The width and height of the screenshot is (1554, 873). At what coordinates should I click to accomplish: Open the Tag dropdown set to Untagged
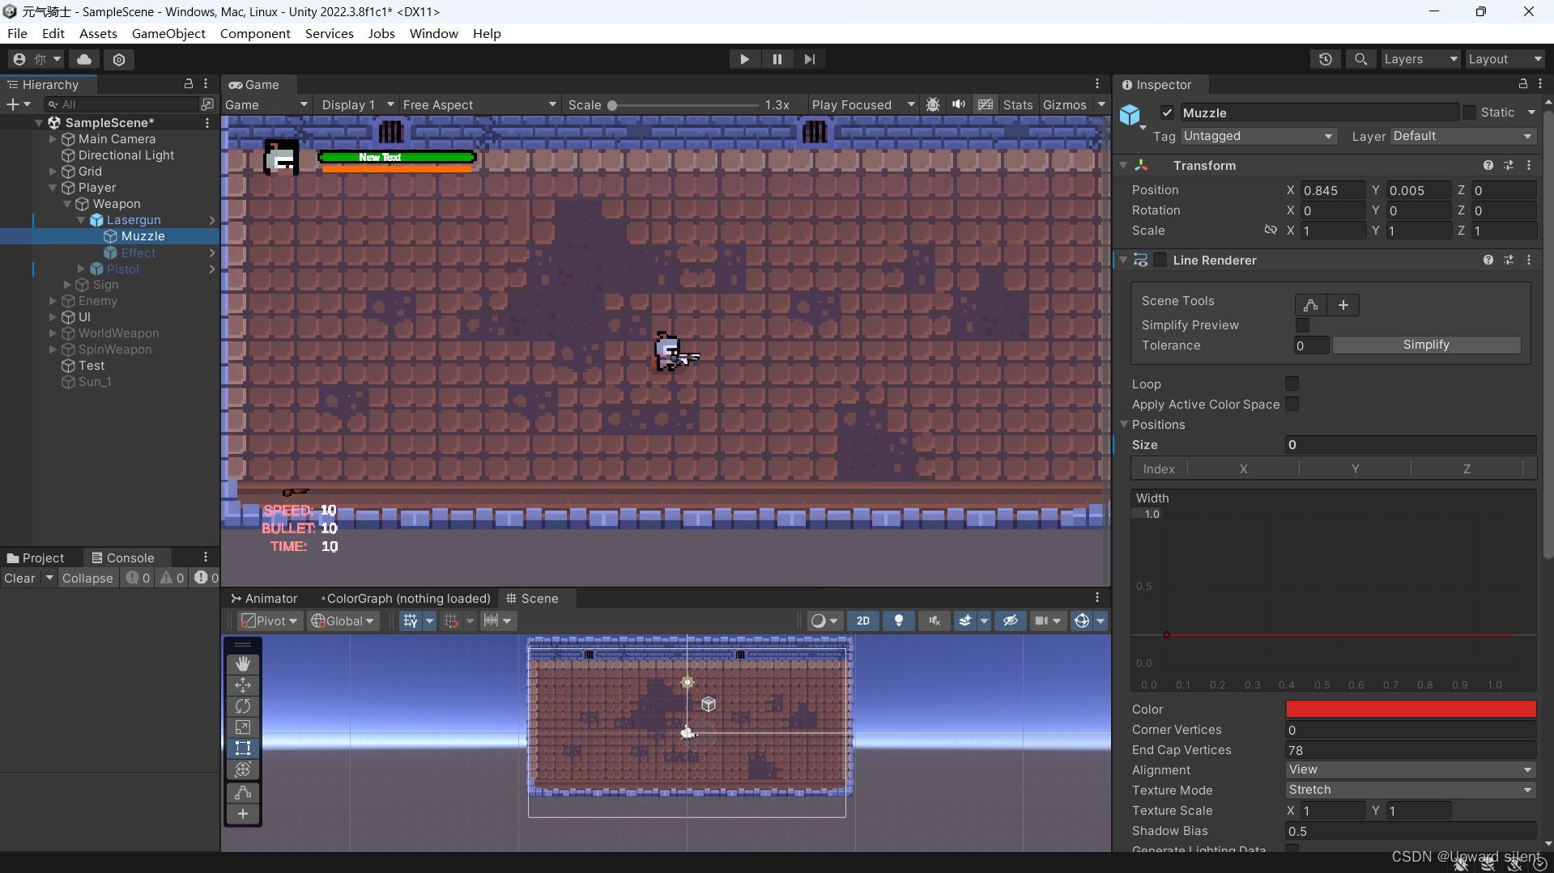coord(1258,136)
